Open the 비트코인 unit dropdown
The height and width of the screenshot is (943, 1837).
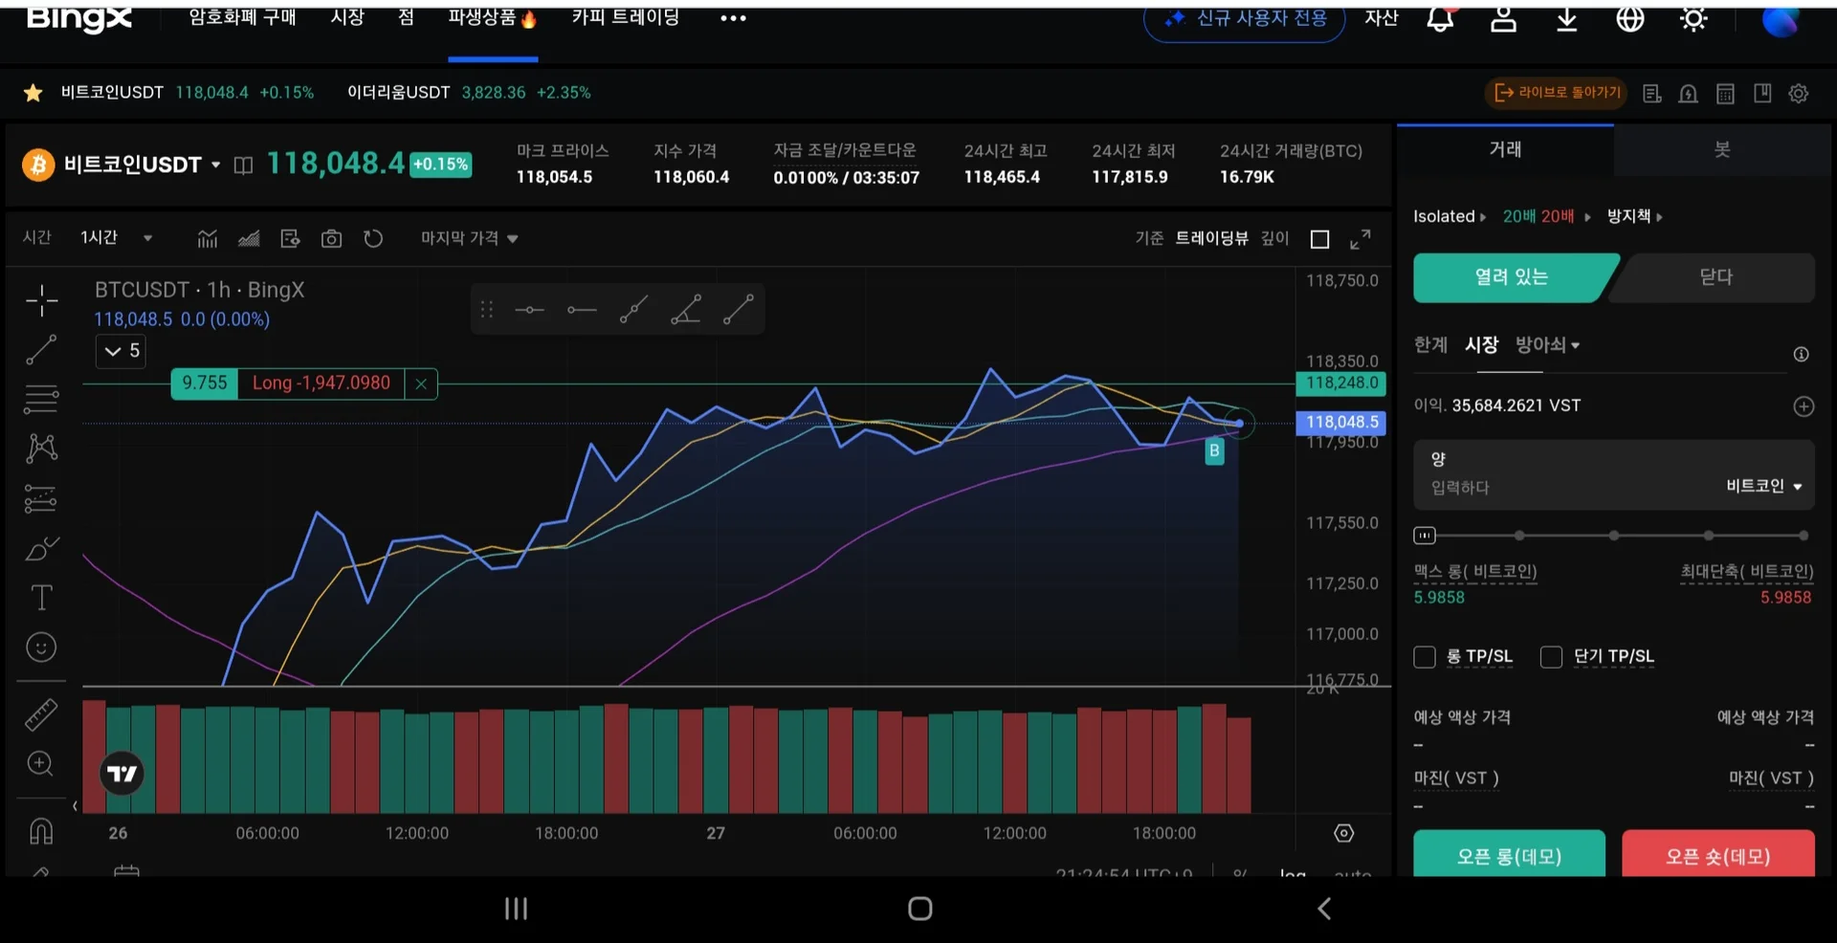coord(1763,486)
